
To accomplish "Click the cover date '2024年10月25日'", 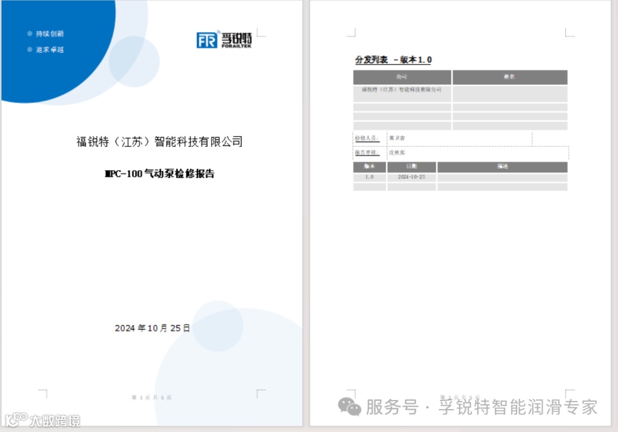I will (153, 328).
